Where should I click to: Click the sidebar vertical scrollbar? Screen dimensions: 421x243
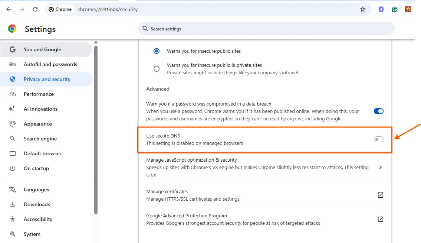(x=96, y=130)
